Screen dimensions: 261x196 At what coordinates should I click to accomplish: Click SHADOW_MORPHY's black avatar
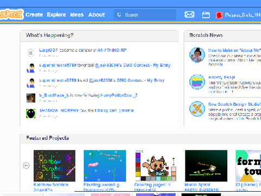[30, 113]
